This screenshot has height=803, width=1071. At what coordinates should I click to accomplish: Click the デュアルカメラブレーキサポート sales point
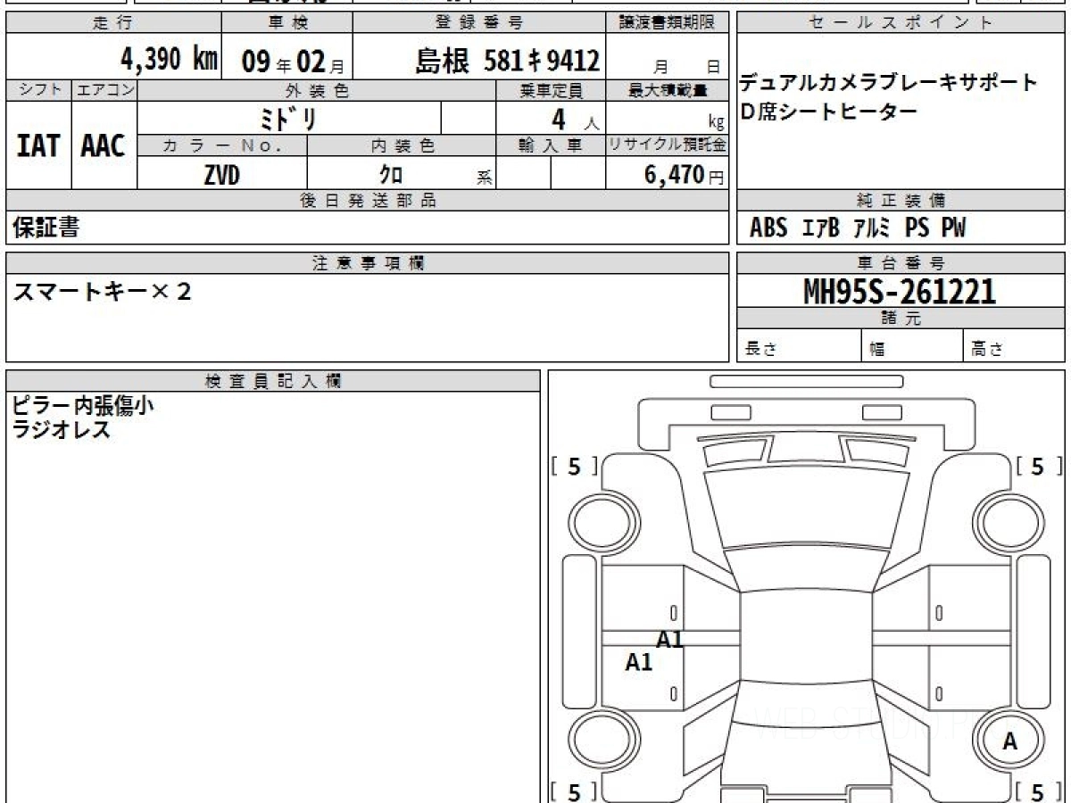coord(888,84)
